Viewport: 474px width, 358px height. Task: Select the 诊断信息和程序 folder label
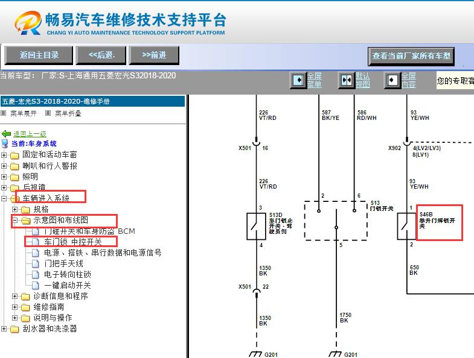61,296
